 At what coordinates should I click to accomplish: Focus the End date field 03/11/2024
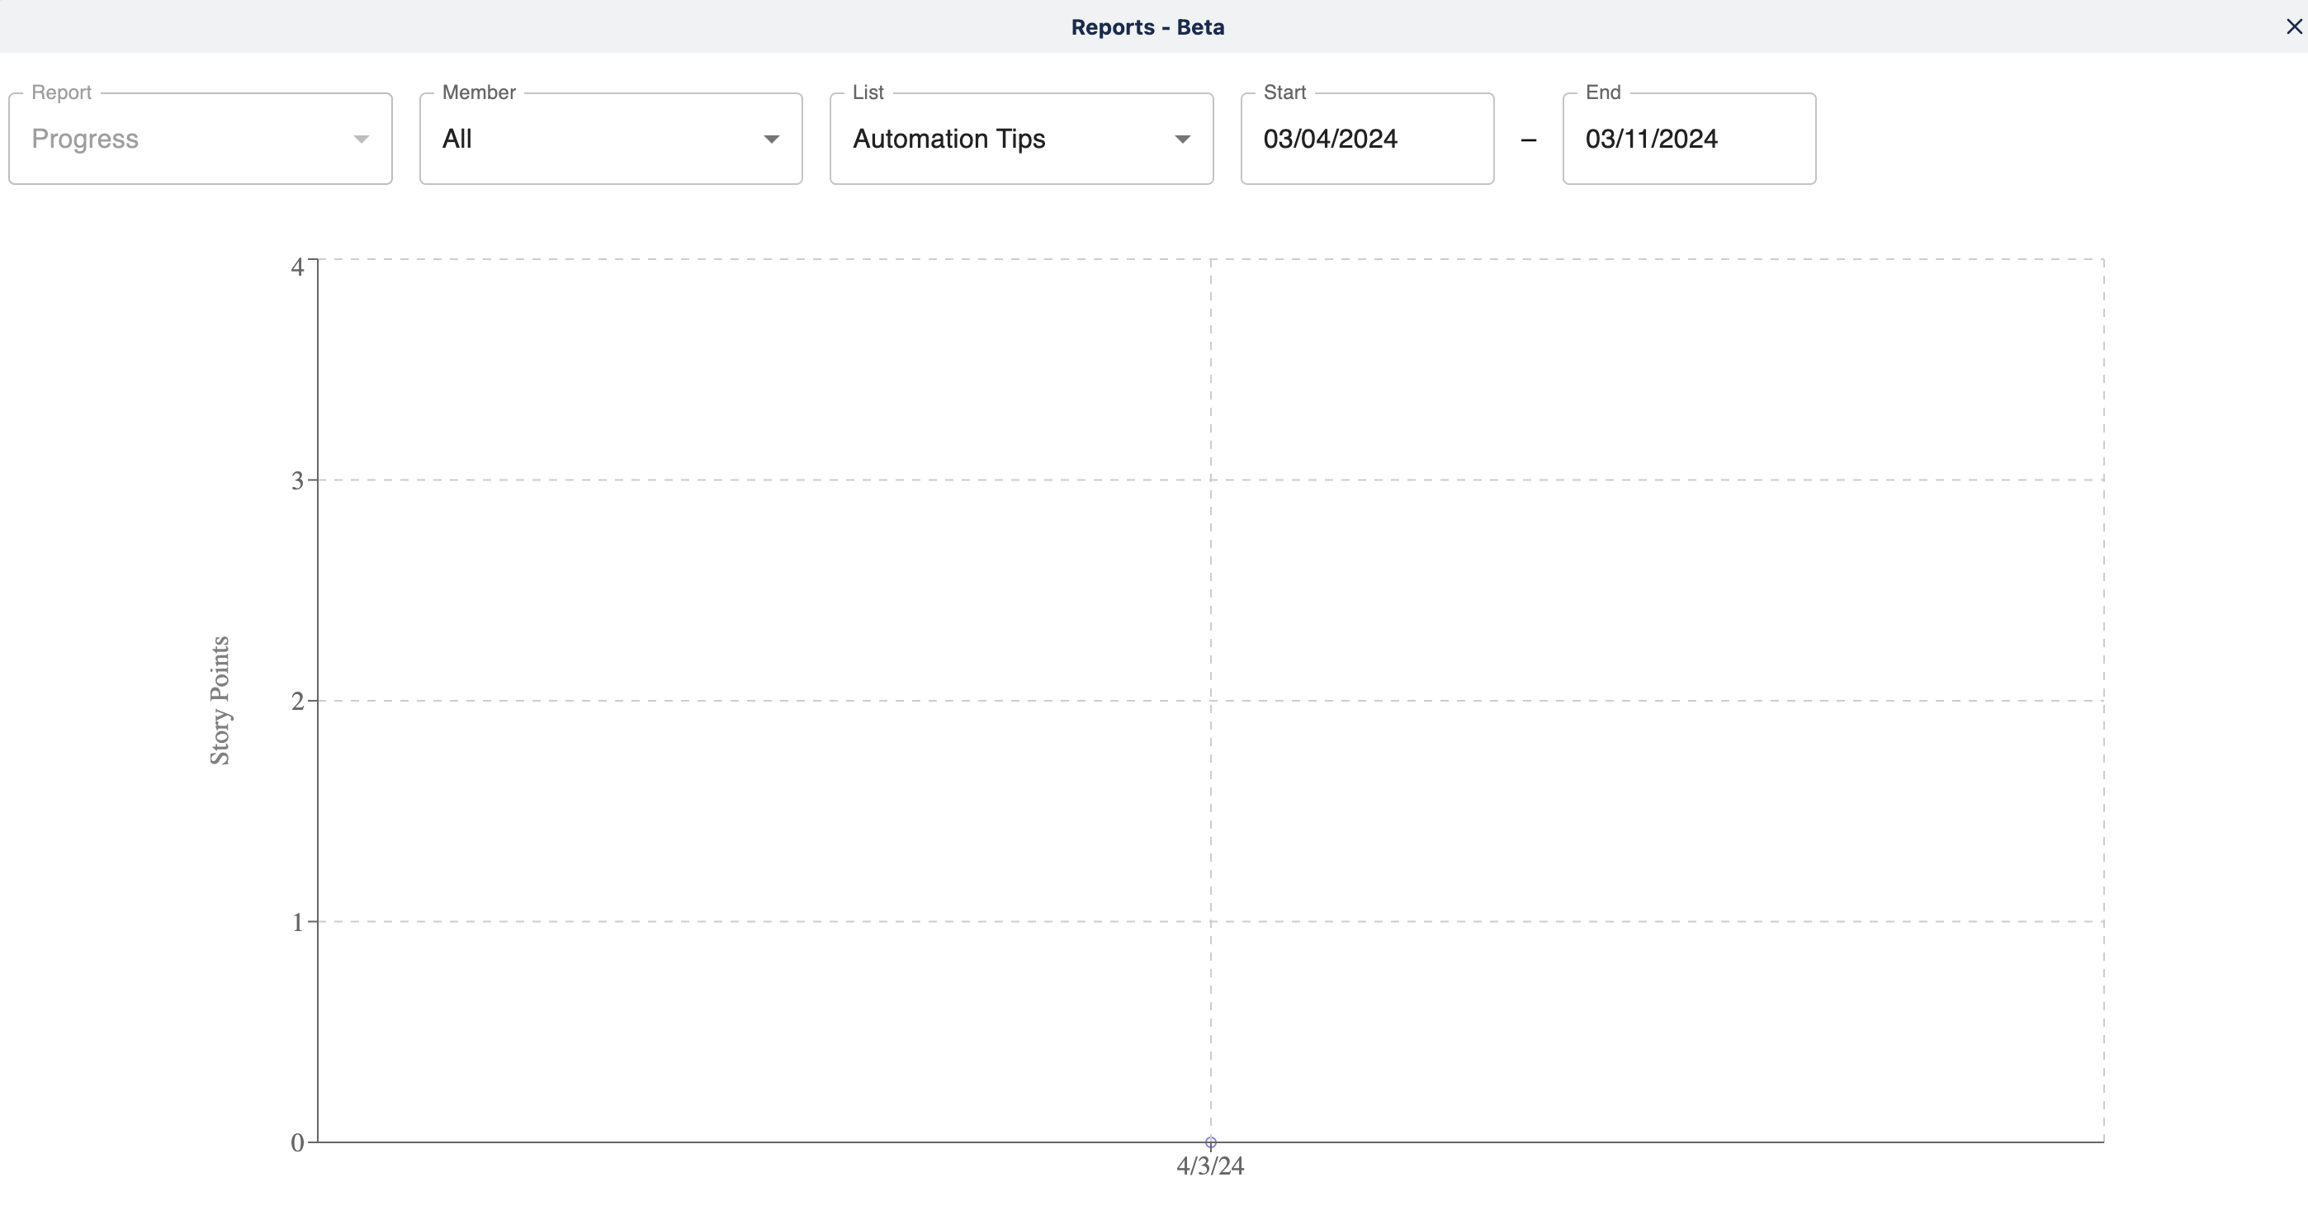(x=1688, y=139)
